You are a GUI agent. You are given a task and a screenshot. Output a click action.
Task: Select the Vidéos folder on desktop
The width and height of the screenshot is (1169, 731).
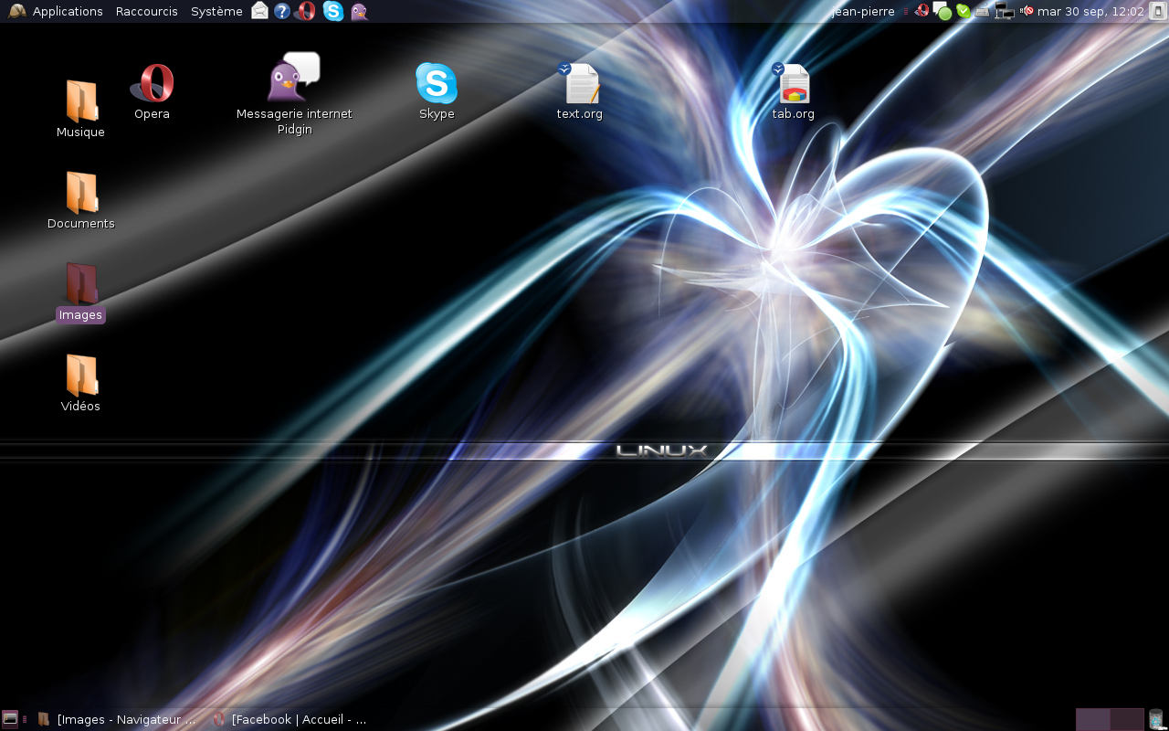point(80,382)
